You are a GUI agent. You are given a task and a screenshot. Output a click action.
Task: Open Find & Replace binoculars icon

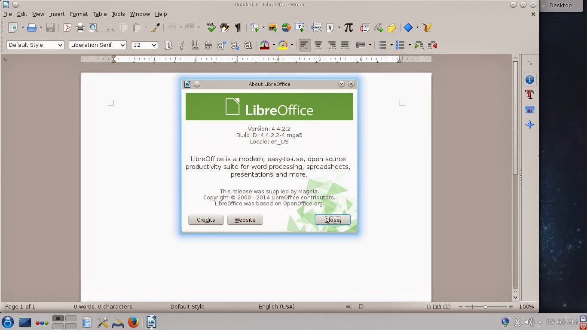tap(224, 27)
